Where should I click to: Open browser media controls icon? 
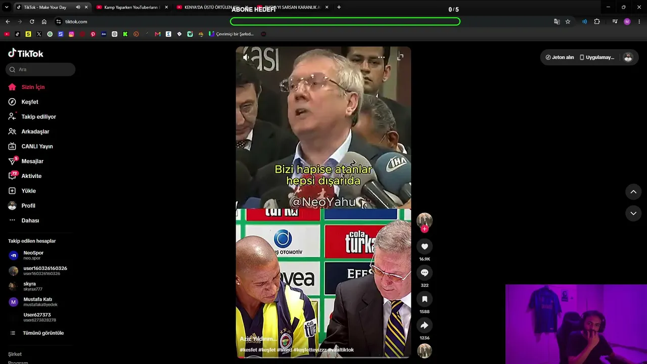coord(615,22)
